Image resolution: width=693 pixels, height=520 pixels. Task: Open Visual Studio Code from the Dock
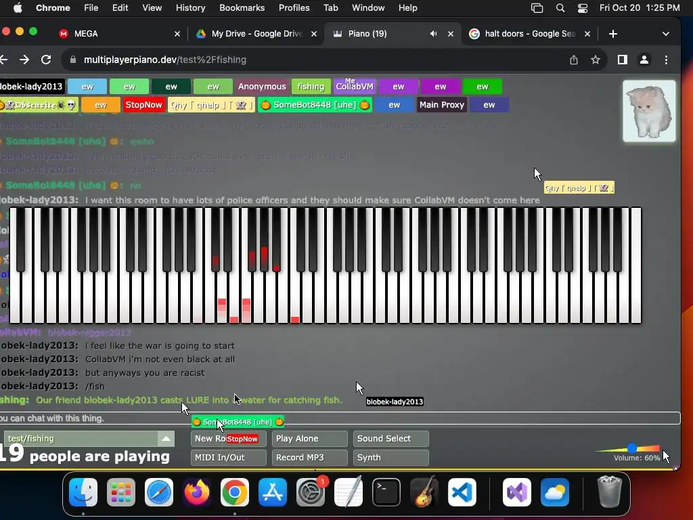(x=462, y=492)
